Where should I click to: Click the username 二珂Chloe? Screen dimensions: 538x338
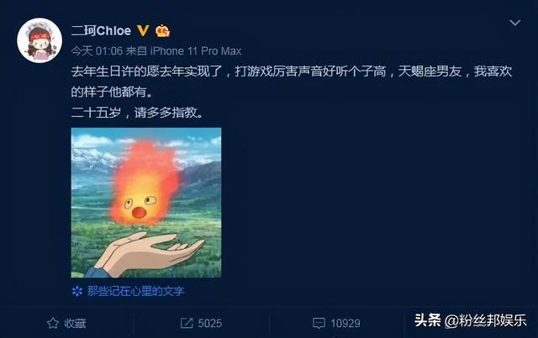pos(101,31)
